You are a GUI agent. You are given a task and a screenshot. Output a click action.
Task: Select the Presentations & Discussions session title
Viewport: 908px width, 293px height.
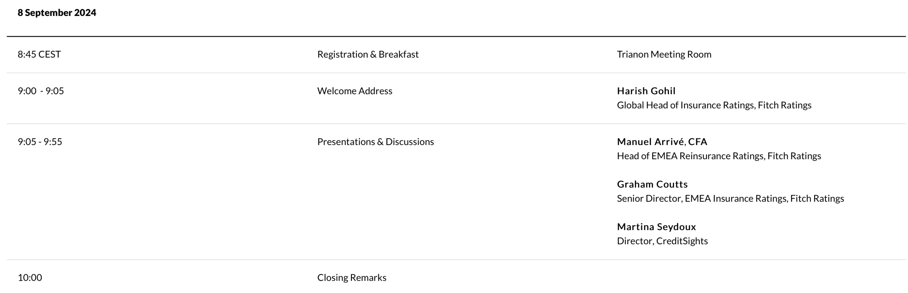coord(375,142)
